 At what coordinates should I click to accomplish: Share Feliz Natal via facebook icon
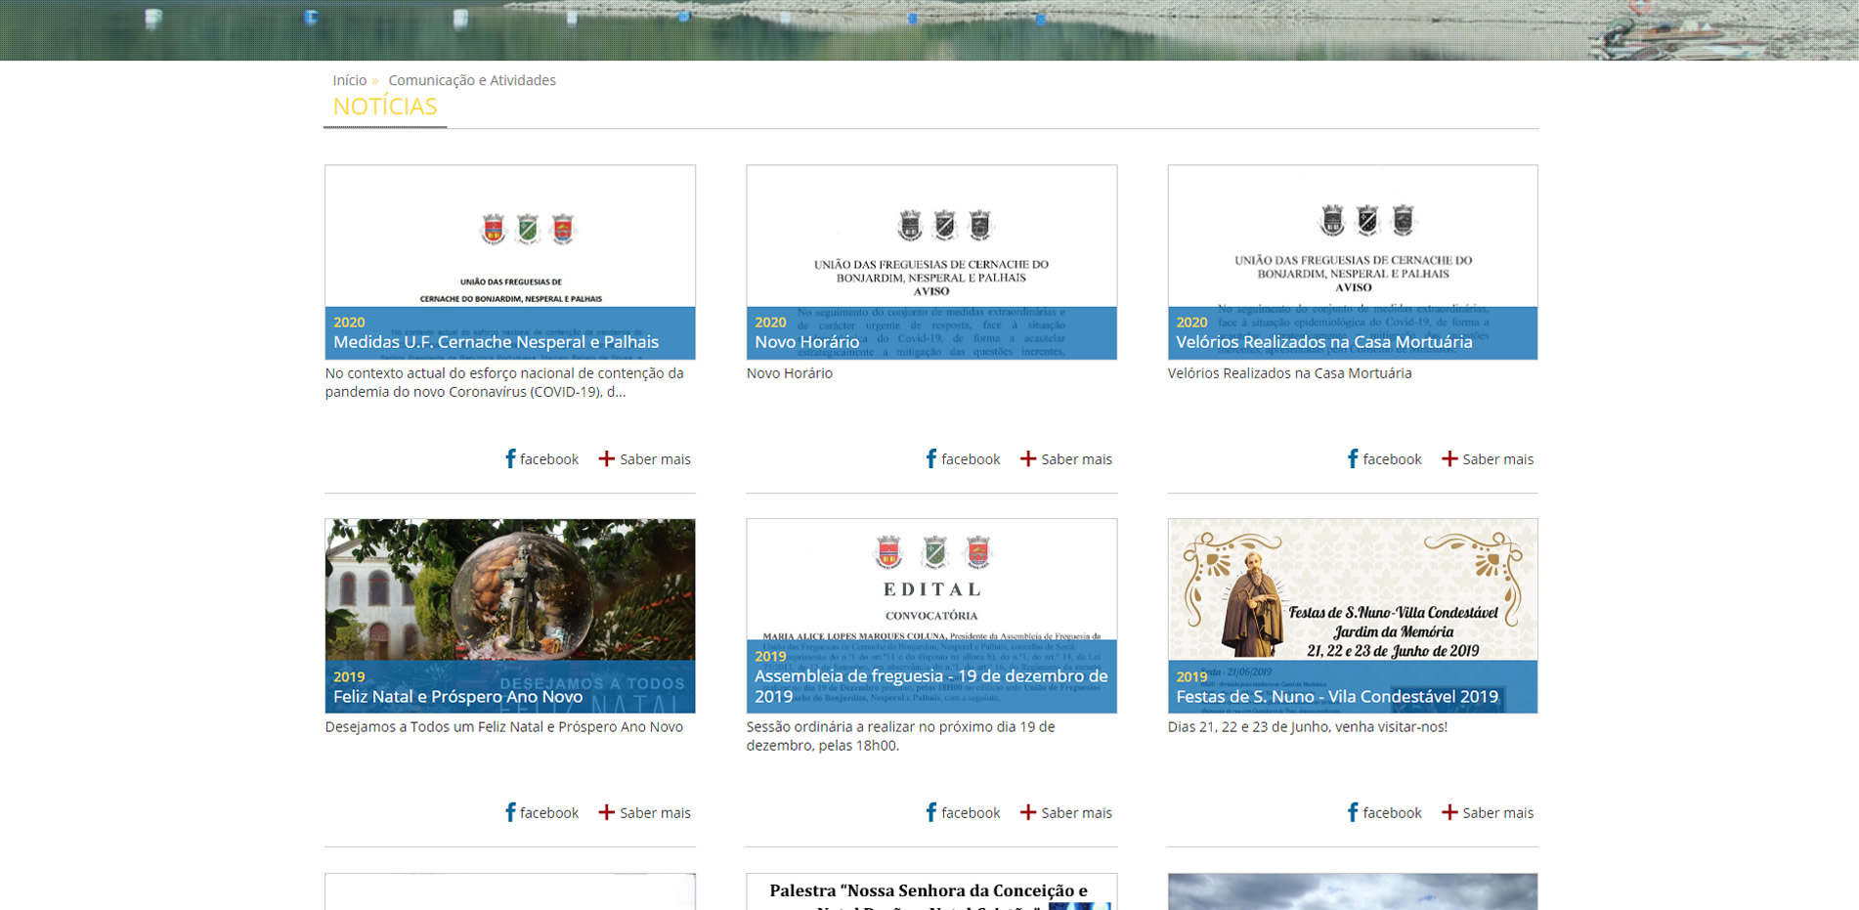click(510, 812)
